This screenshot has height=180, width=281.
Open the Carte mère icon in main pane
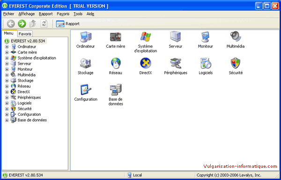pyautogui.click(x=116, y=37)
